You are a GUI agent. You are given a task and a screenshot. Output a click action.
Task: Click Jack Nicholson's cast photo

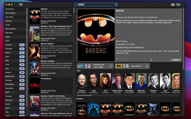(94, 81)
